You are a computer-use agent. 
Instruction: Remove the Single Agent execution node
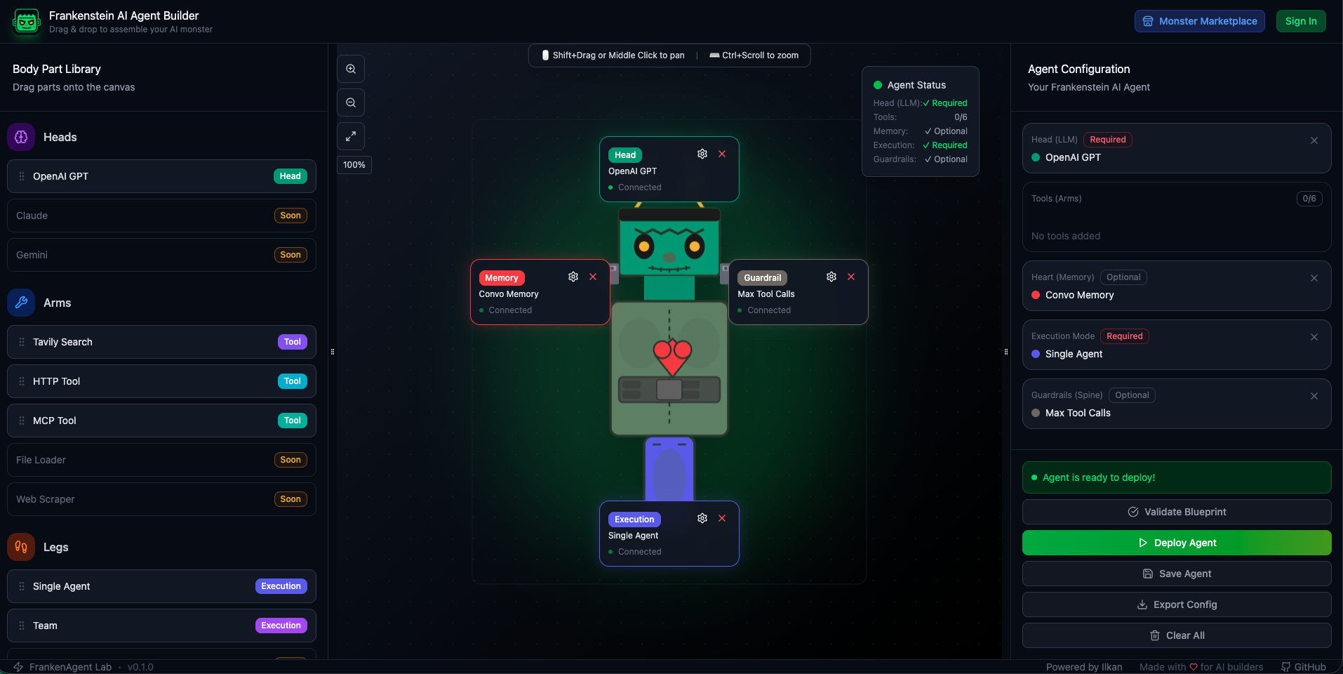coord(722,518)
